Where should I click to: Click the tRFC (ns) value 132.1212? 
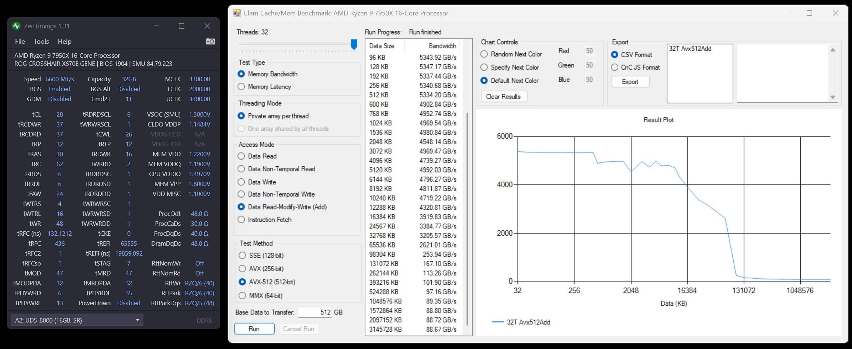(60, 234)
